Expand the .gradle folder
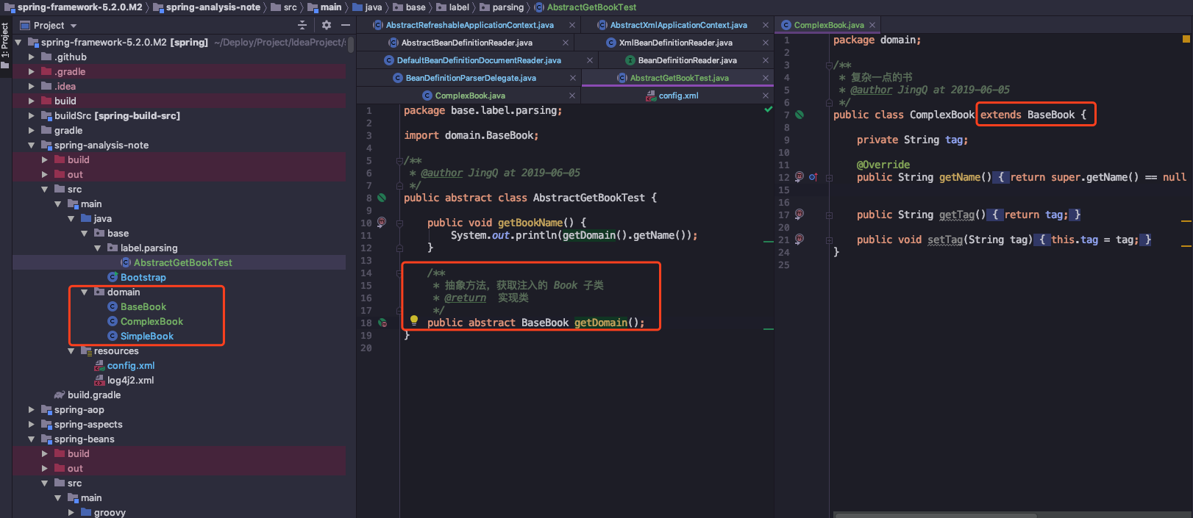Image resolution: width=1193 pixels, height=518 pixels. pyautogui.click(x=31, y=71)
